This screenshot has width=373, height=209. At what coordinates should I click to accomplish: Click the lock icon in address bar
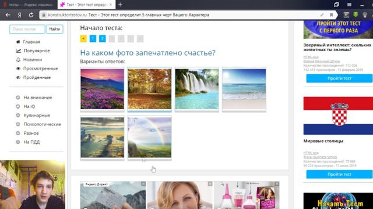click(44, 15)
